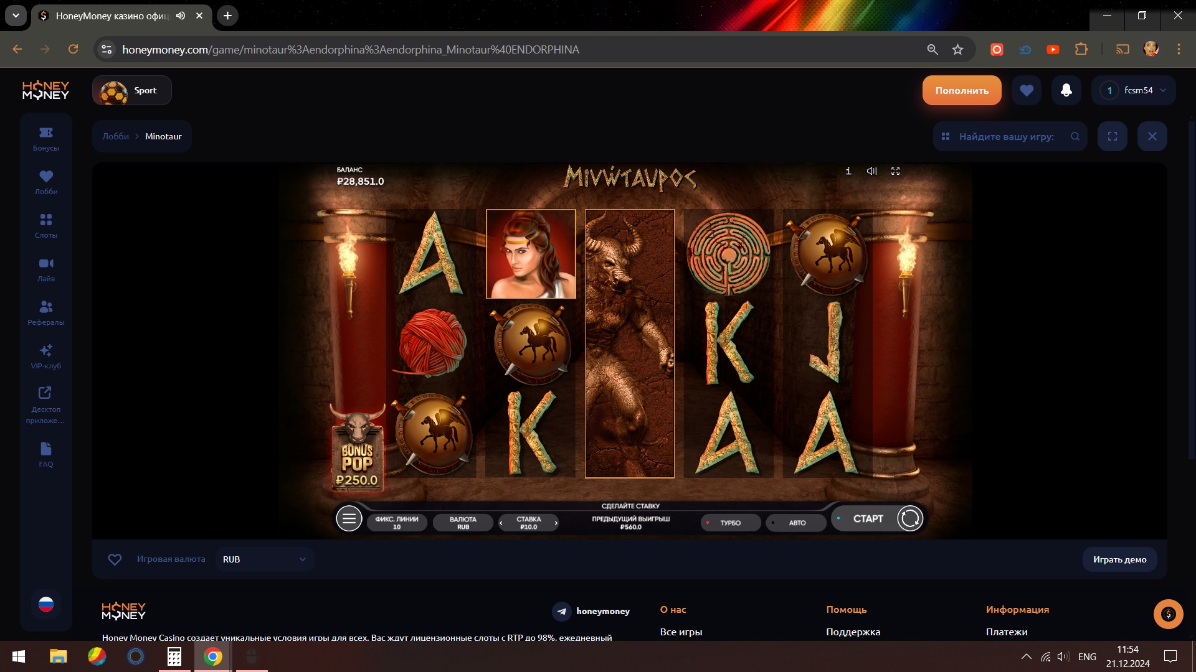Open a new browser tab
Screen dimensions: 1196x672
(228, 16)
